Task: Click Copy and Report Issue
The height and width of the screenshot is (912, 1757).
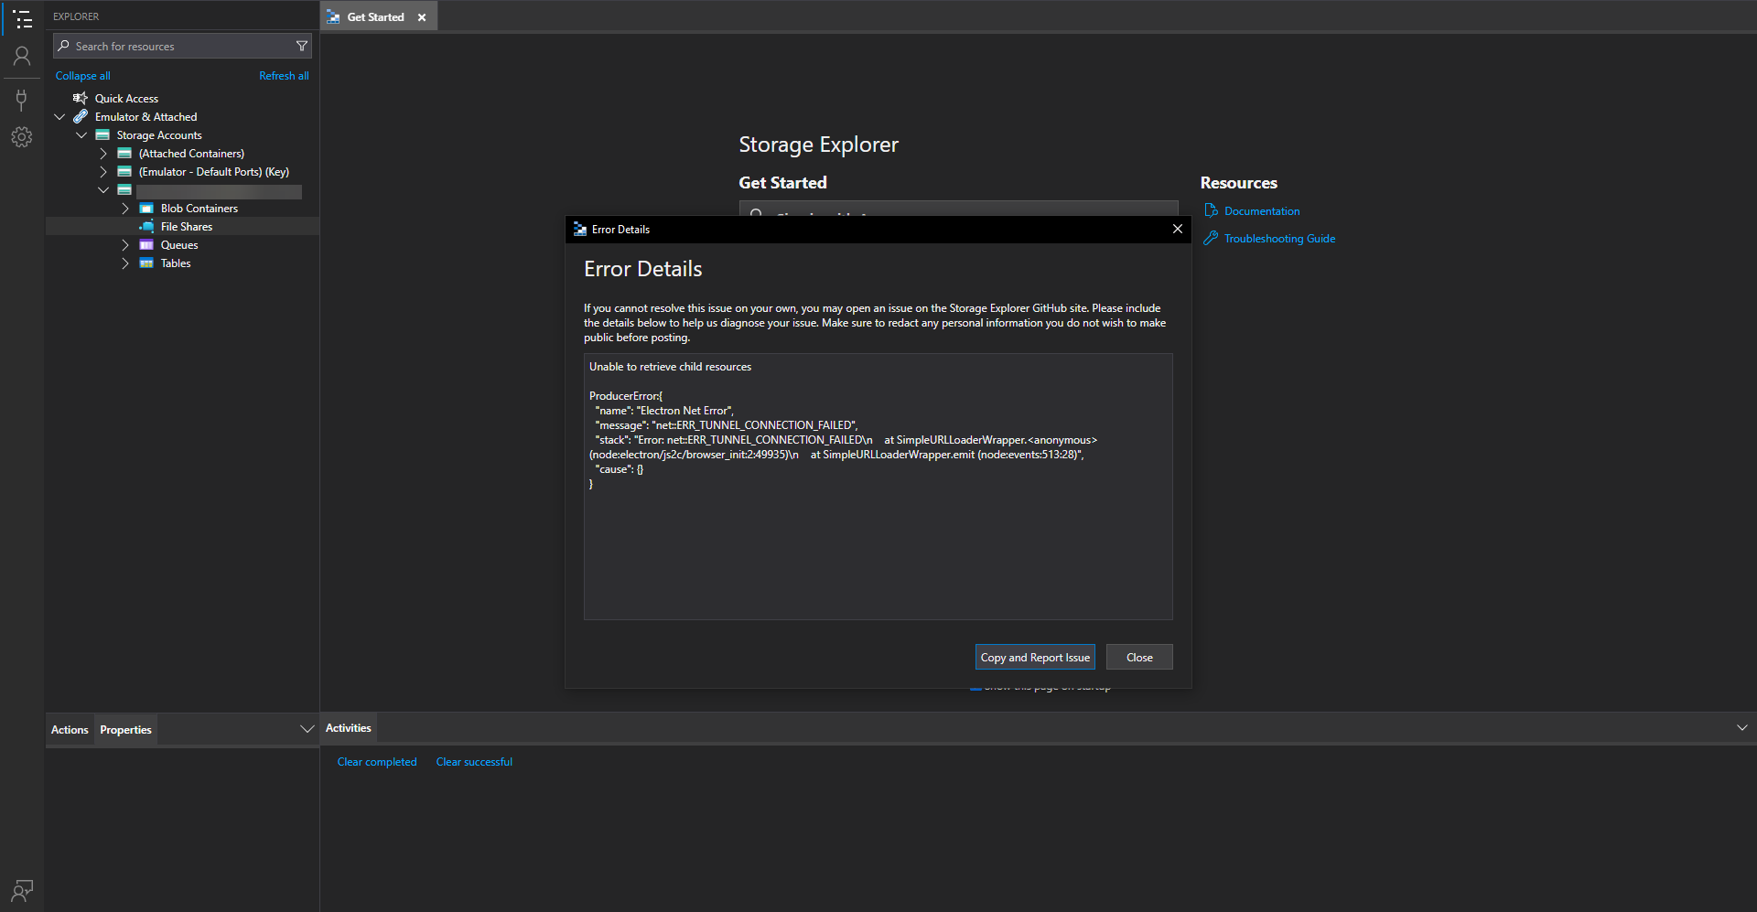Action: click(1034, 657)
